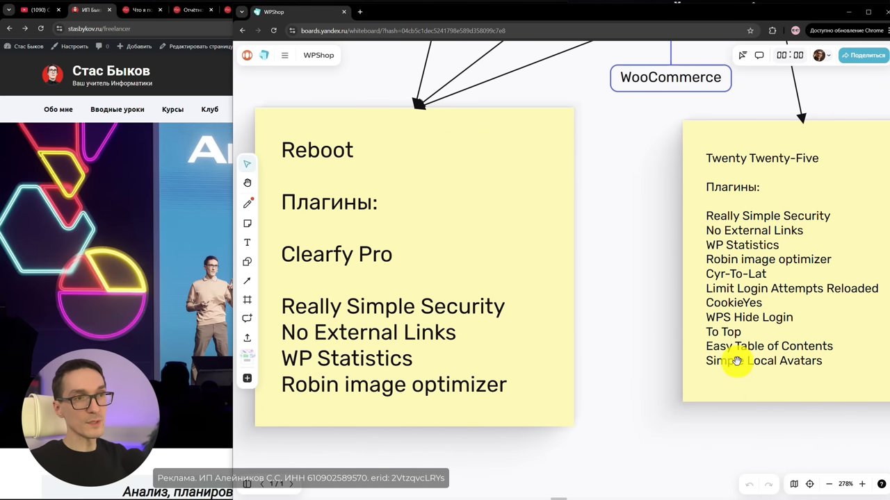Zoom out with the minus button
The width and height of the screenshot is (890, 500).
[829, 484]
